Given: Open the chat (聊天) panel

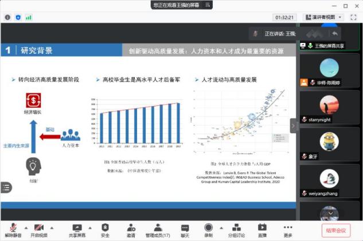Looking at the screenshot, I should [x=185, y=229].
